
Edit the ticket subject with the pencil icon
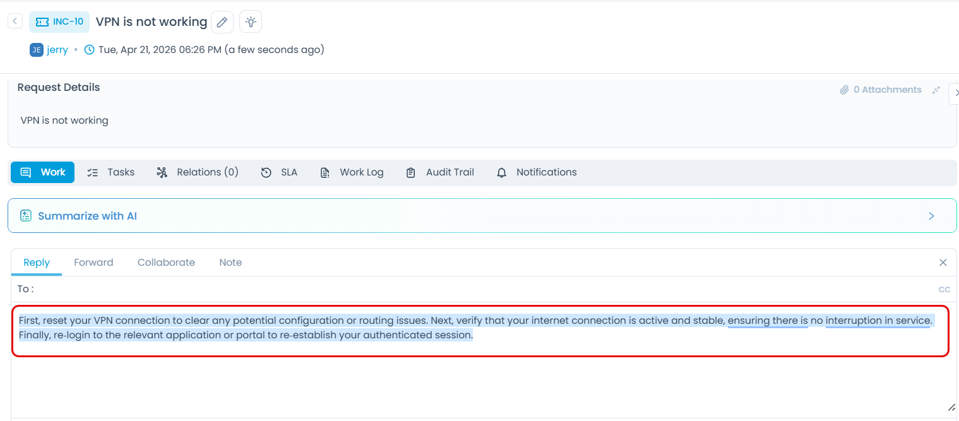222,22
